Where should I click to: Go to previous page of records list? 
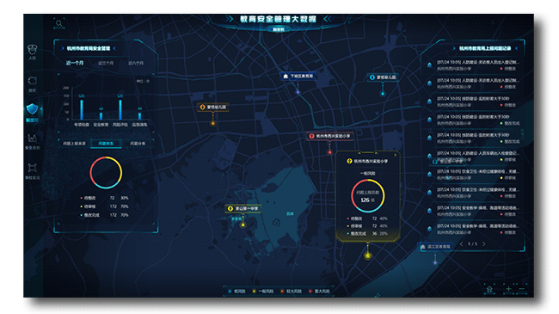click(462, 244)
